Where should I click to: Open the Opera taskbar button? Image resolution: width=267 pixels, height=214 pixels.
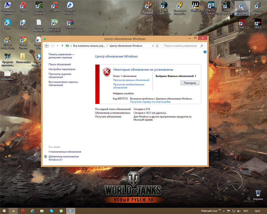[x=23, y=211]
